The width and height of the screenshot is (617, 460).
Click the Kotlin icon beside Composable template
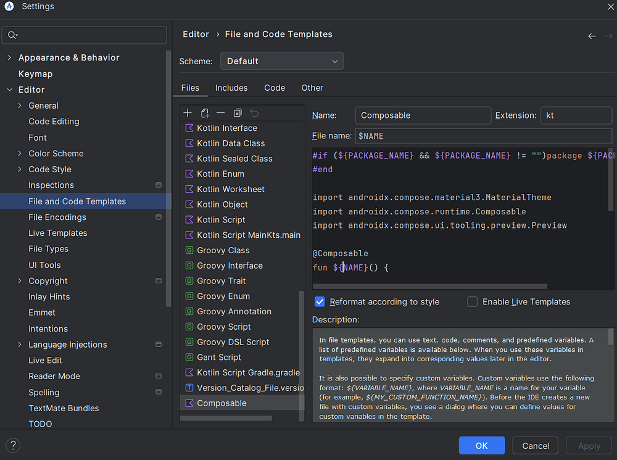pyautogui.click(x=189, y=403)
